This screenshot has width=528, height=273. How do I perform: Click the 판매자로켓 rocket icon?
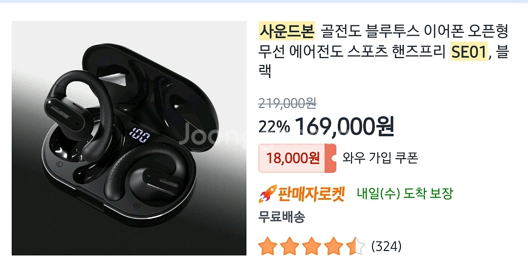point(267,194)
